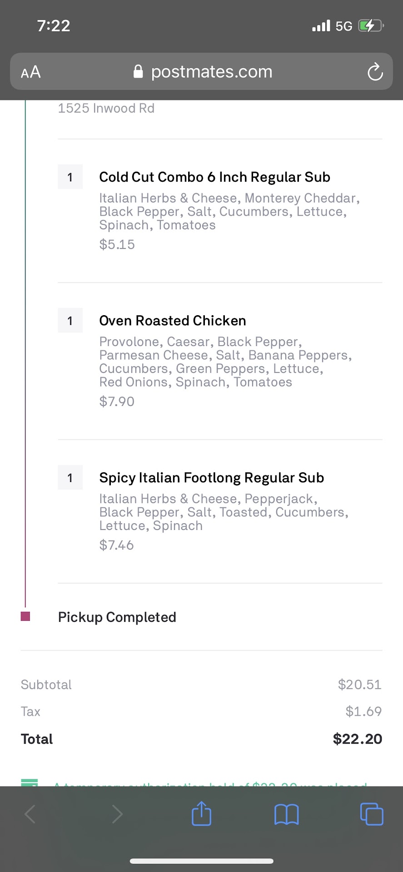This screenshot has width=403, height=872.
Task: Tap the padlock icon in address bar
Action: click(x=138, y=72)
